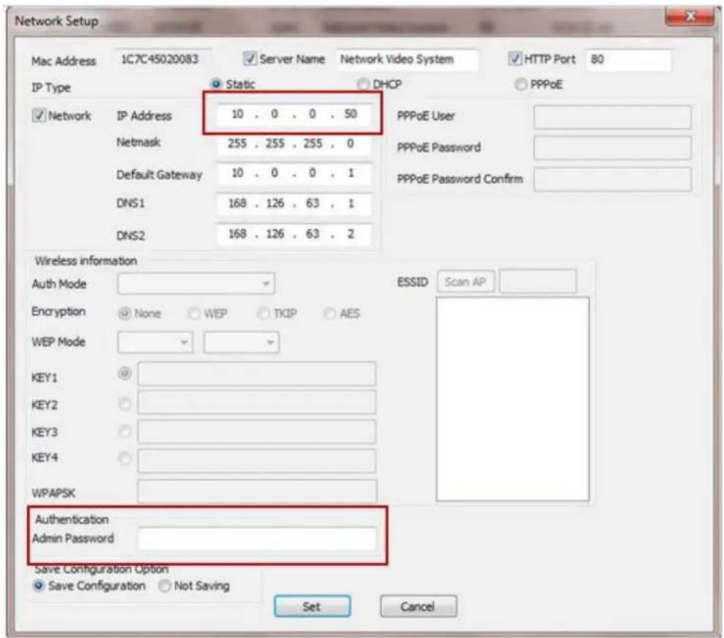Click the Netmask field
This screenshot has height=638, width=724.
(x=293, y=144)
